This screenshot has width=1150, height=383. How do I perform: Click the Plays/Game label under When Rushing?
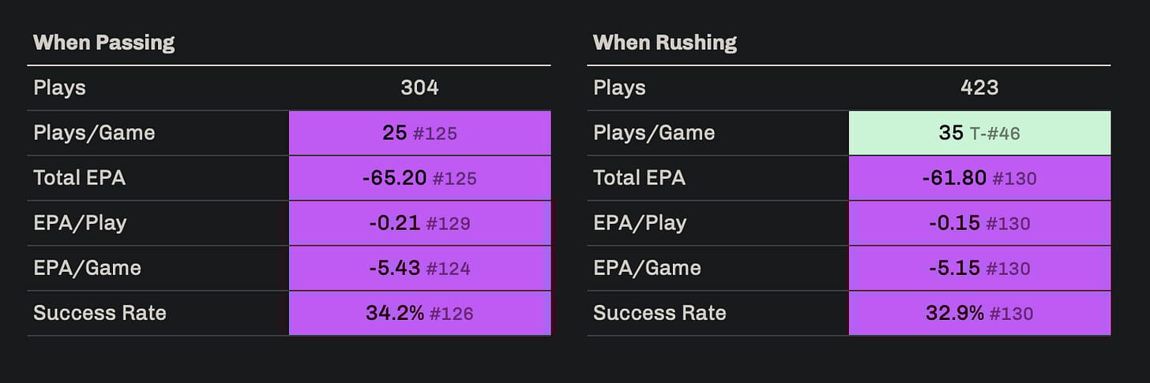click(x=654, y=133)
